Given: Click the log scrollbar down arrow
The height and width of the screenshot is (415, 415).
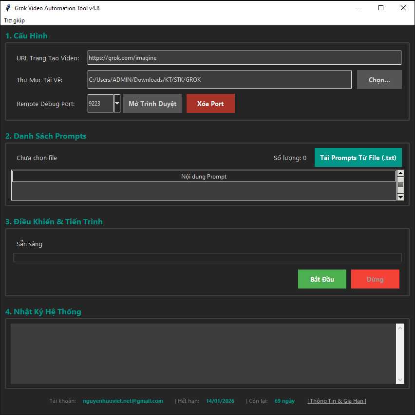Looking at the screenshot, I should tap(400, 380).
